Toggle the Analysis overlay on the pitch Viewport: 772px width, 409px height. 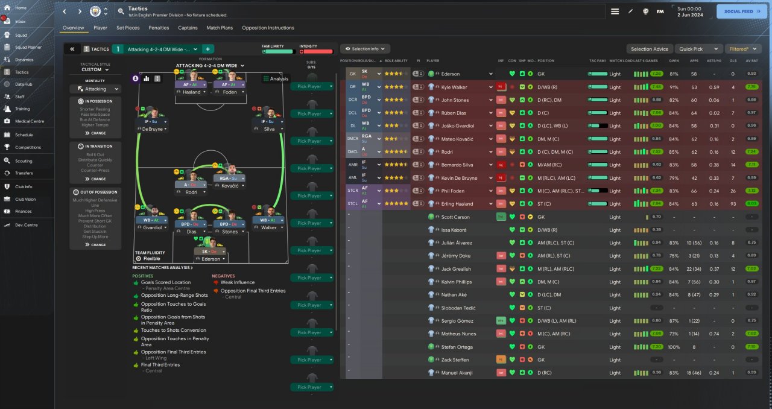275,78
